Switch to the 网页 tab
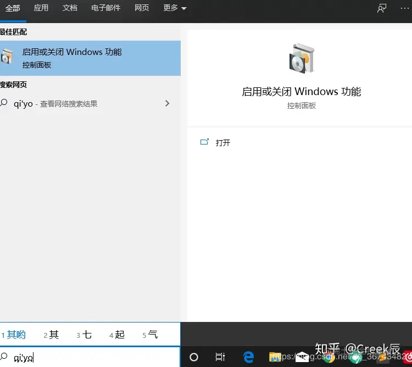 (x=142, y=8)
